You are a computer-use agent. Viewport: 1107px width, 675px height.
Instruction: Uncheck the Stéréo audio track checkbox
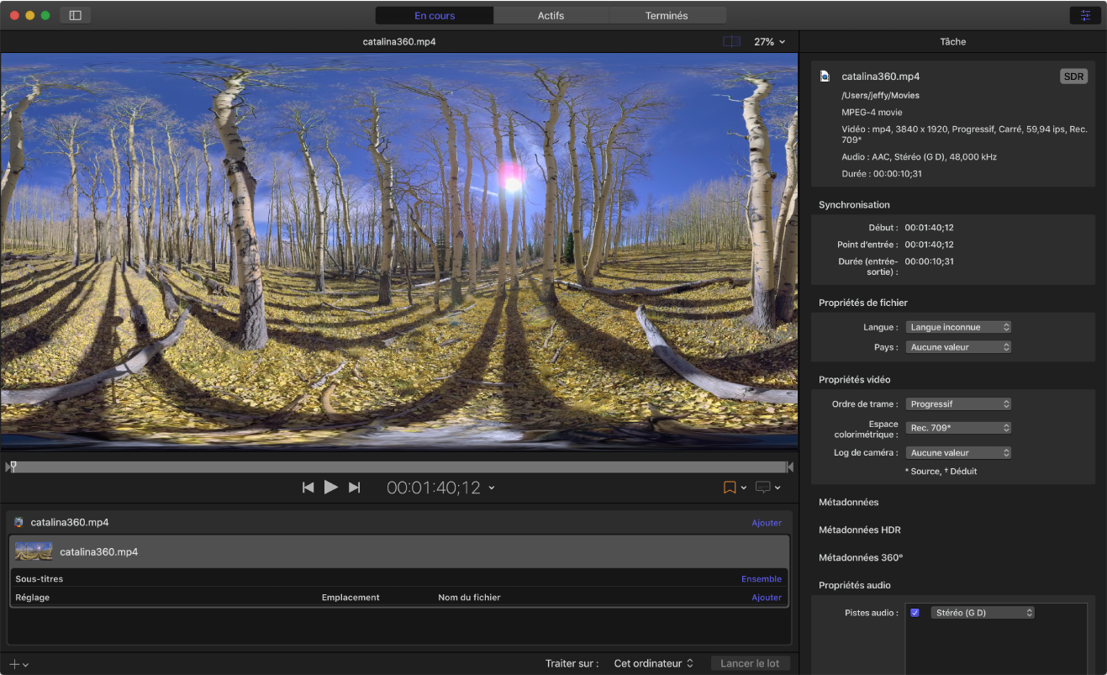(x=915, y=613)
